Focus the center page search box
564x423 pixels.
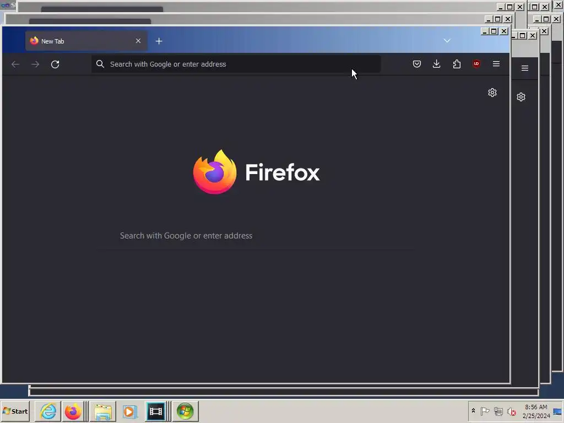256,236
